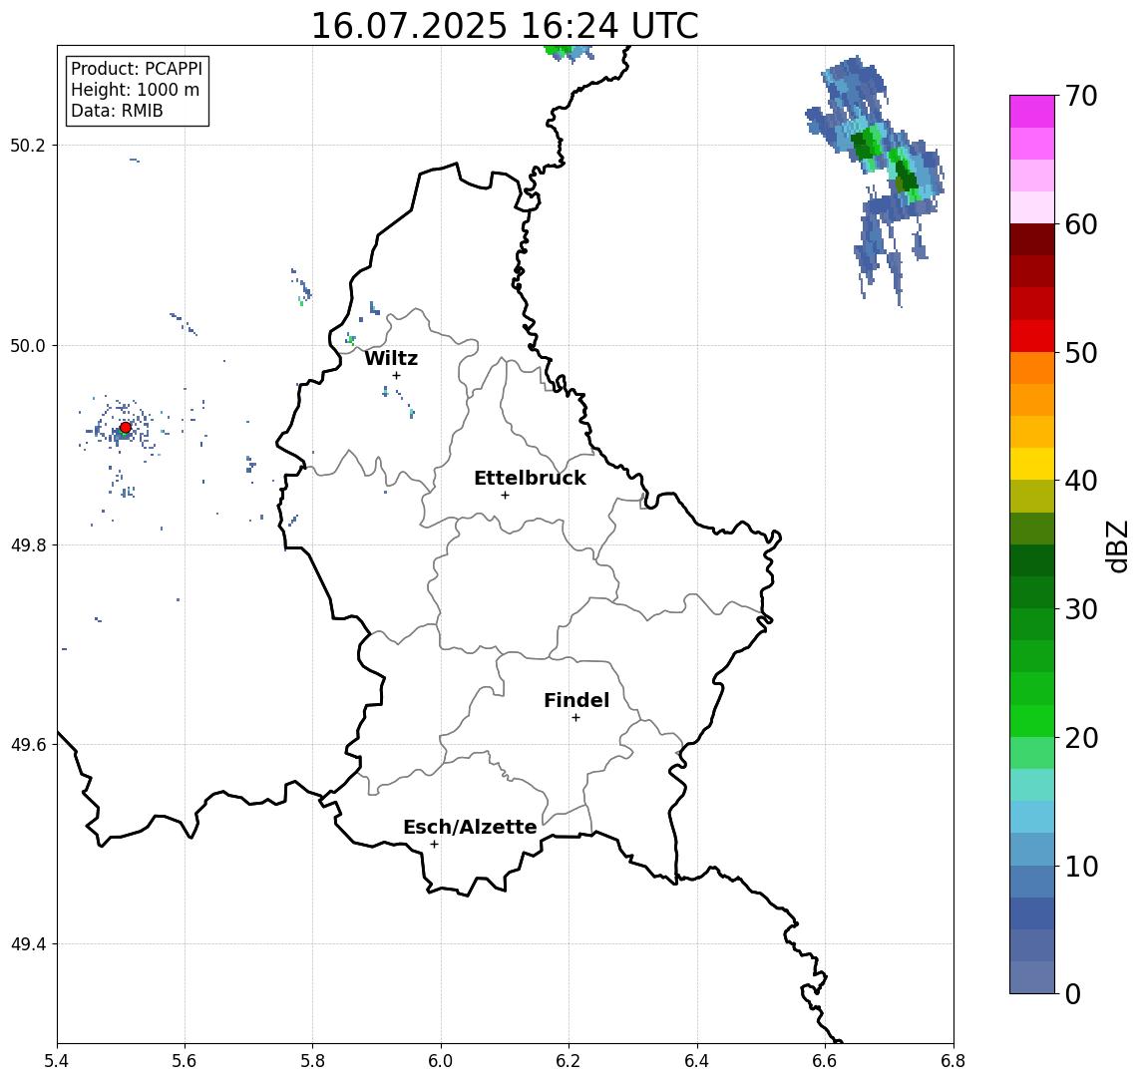
Task: Select the Ettelbruck label
Action: 530,478
